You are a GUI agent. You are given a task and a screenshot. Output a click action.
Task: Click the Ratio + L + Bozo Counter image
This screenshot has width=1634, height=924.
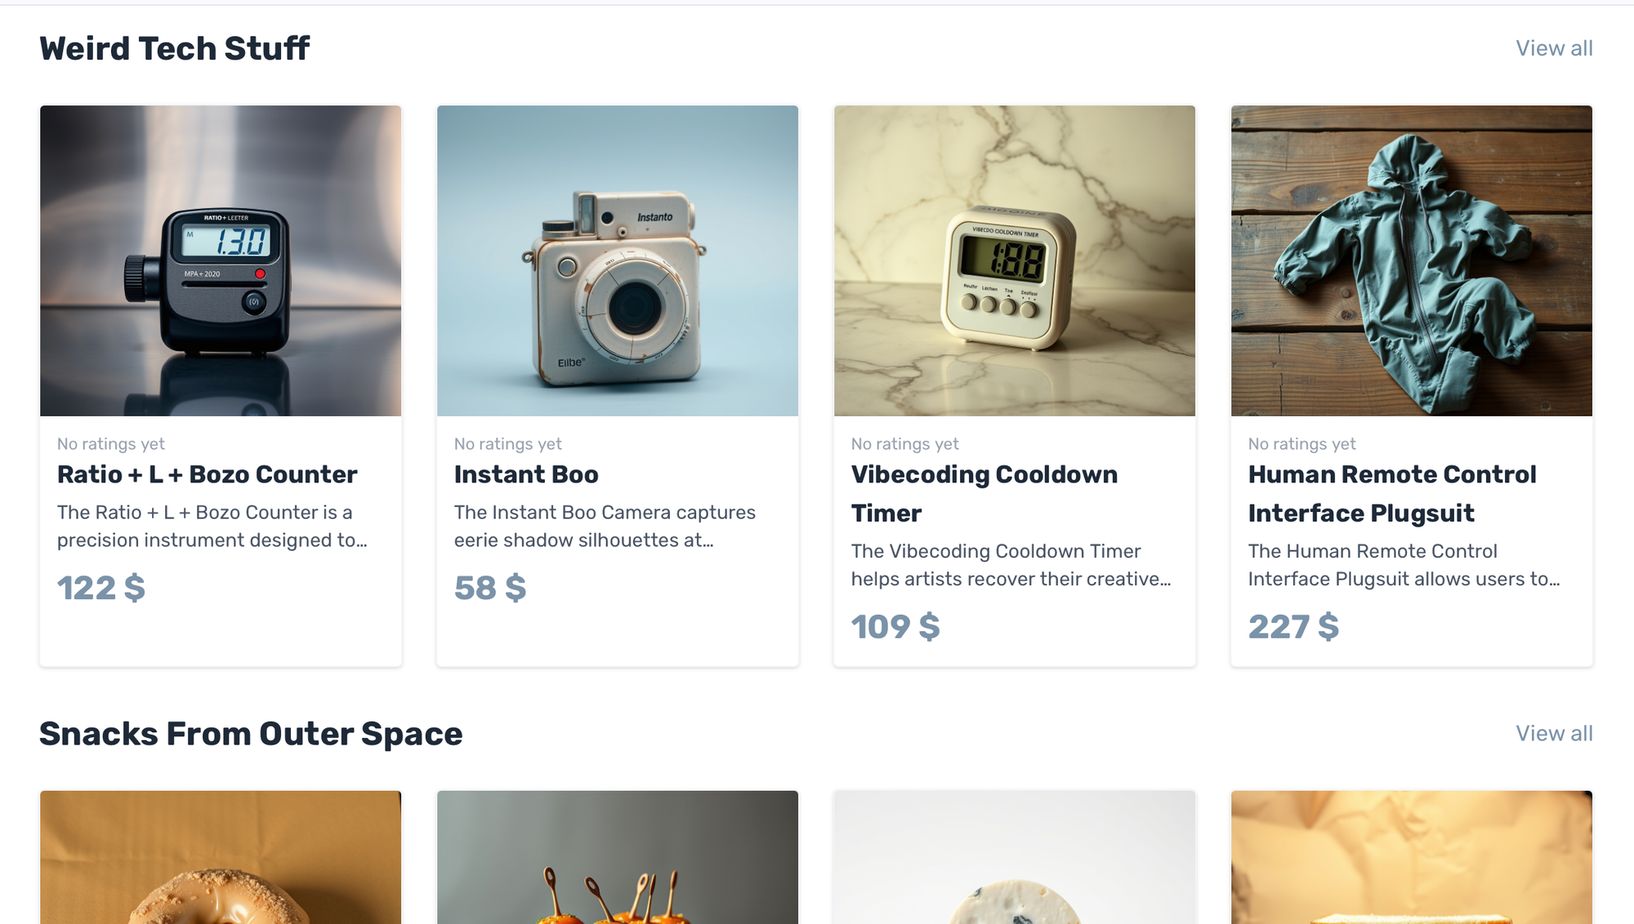221,260
